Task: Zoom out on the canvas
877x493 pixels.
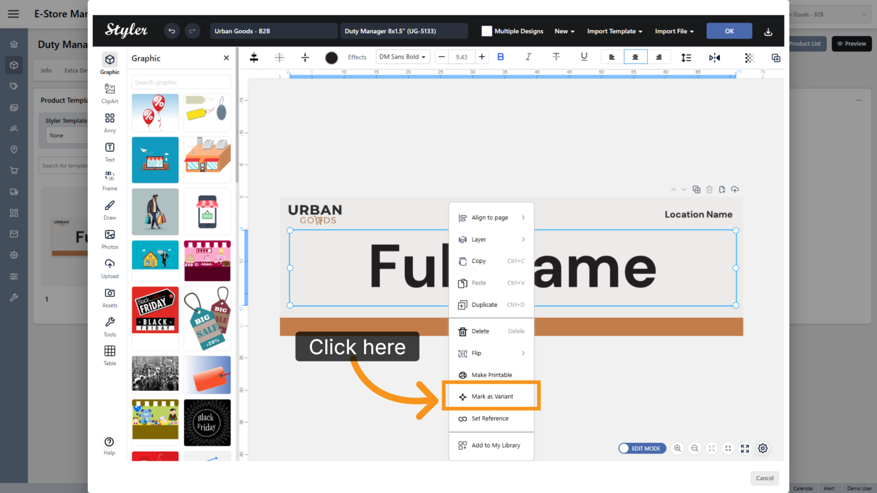Action: click(x=694, y=448)
